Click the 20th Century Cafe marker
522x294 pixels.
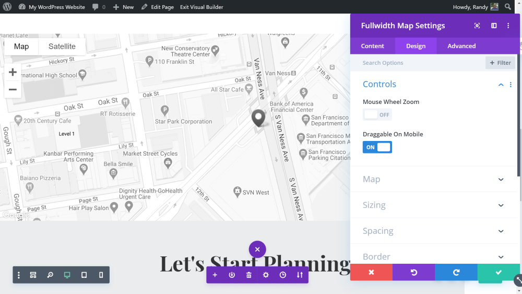pyautogui.click(x=18, y=120)
